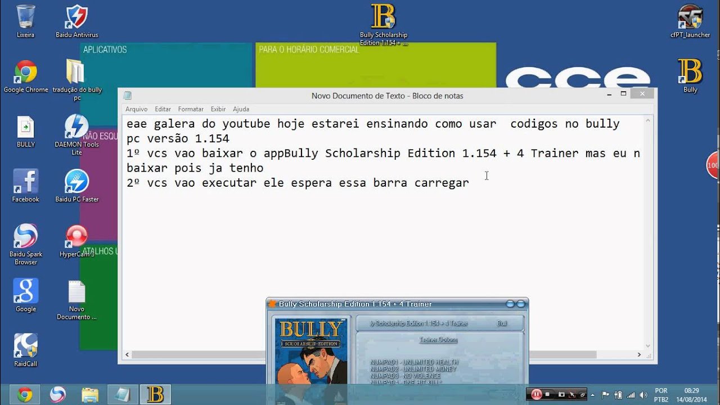Open the Arquivo menu in Notepad
Image resolution: width=720 pixels, height=405 pixels.
point(136,109)
